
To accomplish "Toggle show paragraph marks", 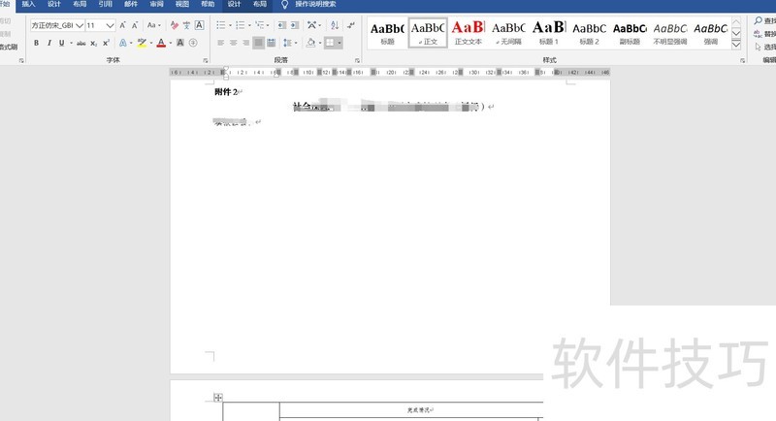I will pos(351,25).
